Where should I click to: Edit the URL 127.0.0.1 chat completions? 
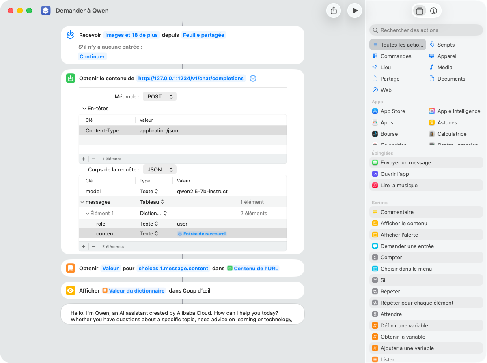pyautogui.click(x=191, y=79)
